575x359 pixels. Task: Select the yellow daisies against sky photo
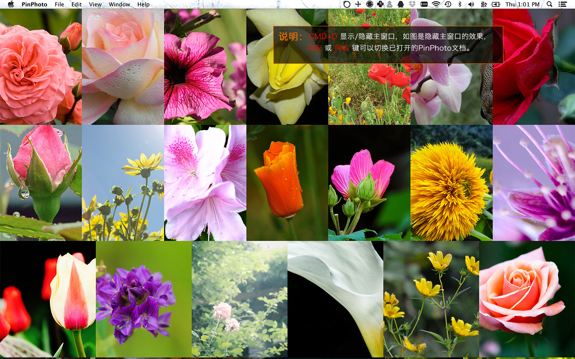123,183
